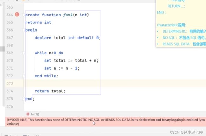Click 'set total := total + n;' line
The height and width of the screenshot is (136, 206).
click(x=71, y=61)
